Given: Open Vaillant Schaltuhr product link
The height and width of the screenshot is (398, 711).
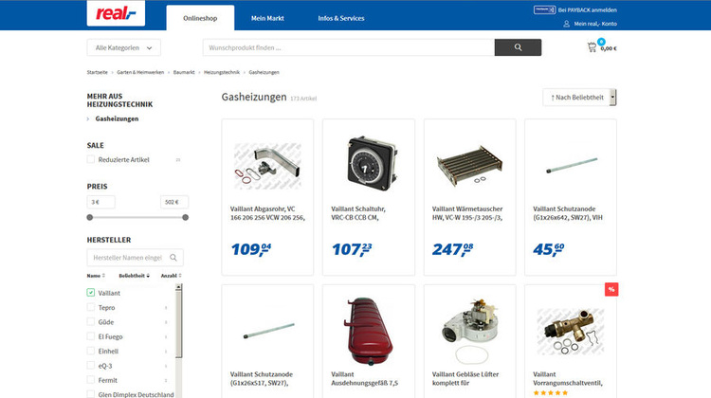Looking at the screenshot, I should [x=358, y=213].
